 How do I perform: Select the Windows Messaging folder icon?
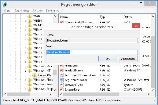tap(30, 66)
